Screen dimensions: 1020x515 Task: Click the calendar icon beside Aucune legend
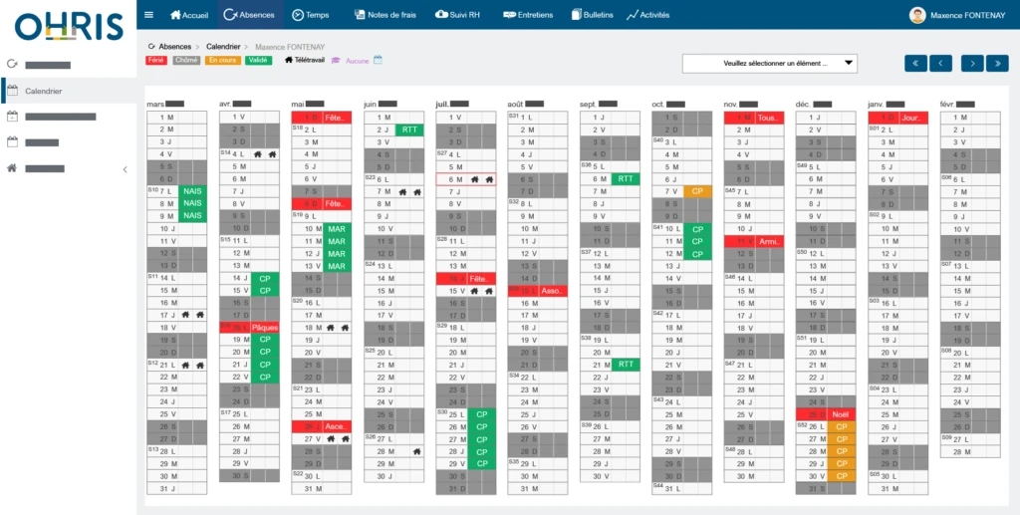point(336,61)
